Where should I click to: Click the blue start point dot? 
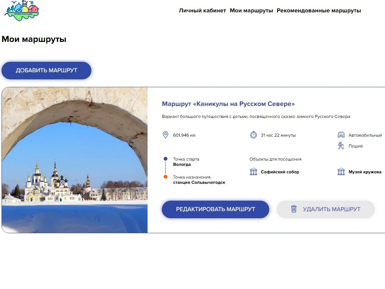166,159
